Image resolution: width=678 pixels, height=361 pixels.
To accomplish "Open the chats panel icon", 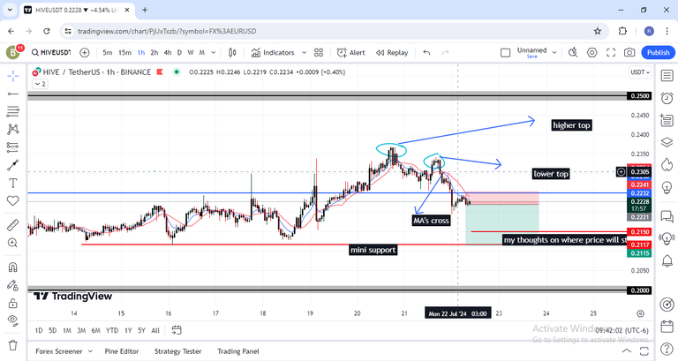I will point(667,215).
